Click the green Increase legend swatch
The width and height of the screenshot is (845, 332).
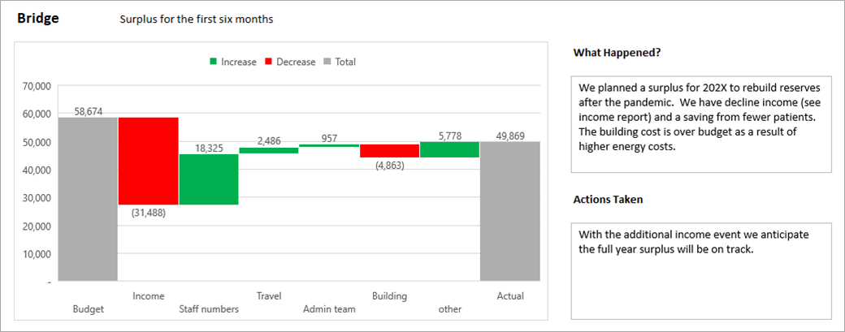214,62
